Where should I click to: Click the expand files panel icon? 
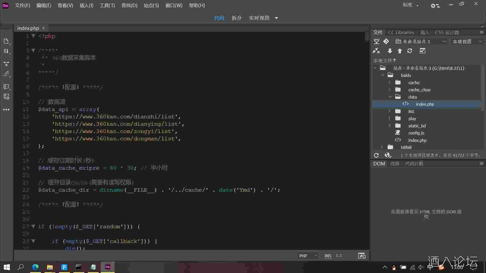[x=422, y=51]
